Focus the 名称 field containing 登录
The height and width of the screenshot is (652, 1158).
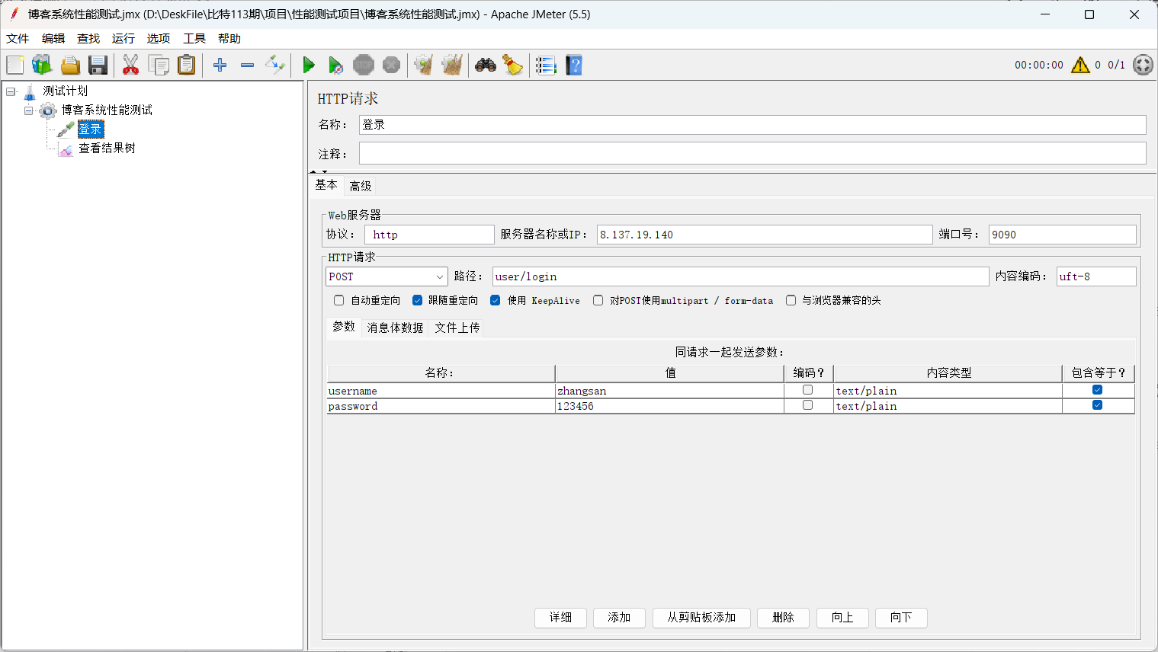pyautogui.click(x=752, y=125)
